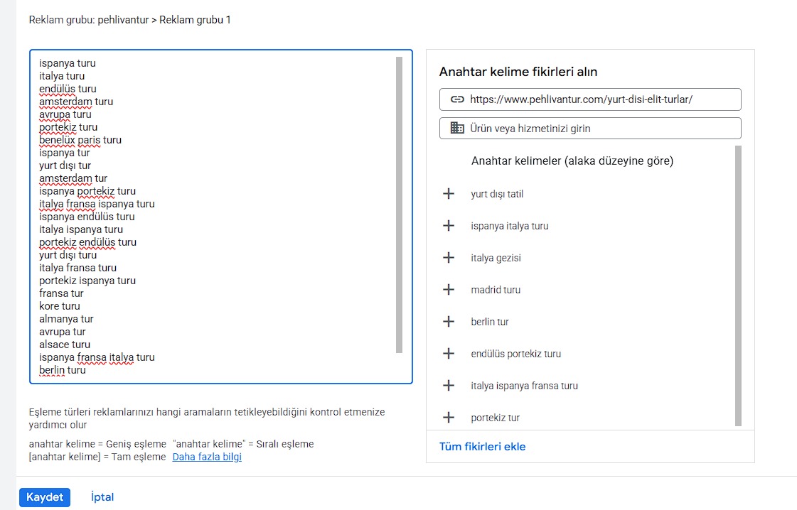
Task: Click 'Ürün veya hizmetinizi girin' input
Action: (x=597, y=129)
